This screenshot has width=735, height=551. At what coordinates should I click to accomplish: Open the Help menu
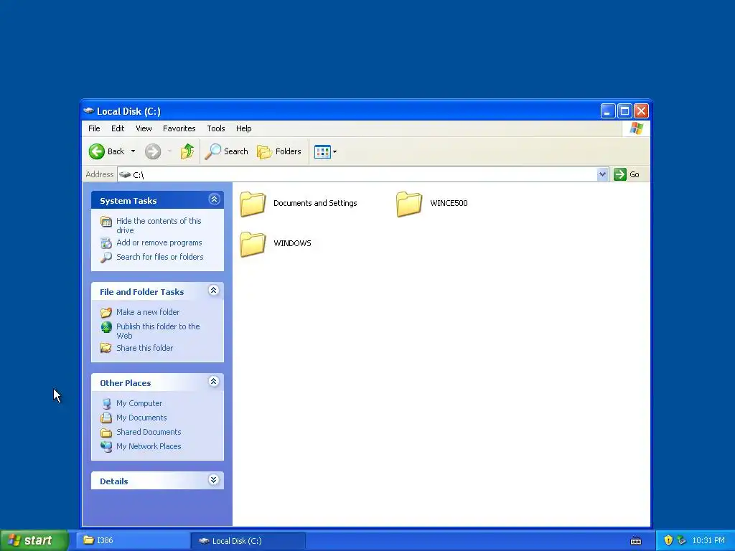coord(244,128)
